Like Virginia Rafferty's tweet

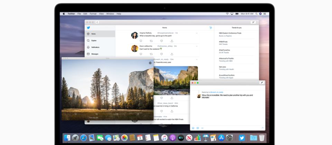tap(162, 41)
